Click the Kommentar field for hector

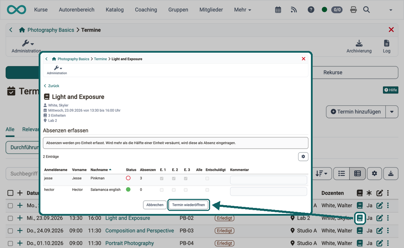click(268, 191)
